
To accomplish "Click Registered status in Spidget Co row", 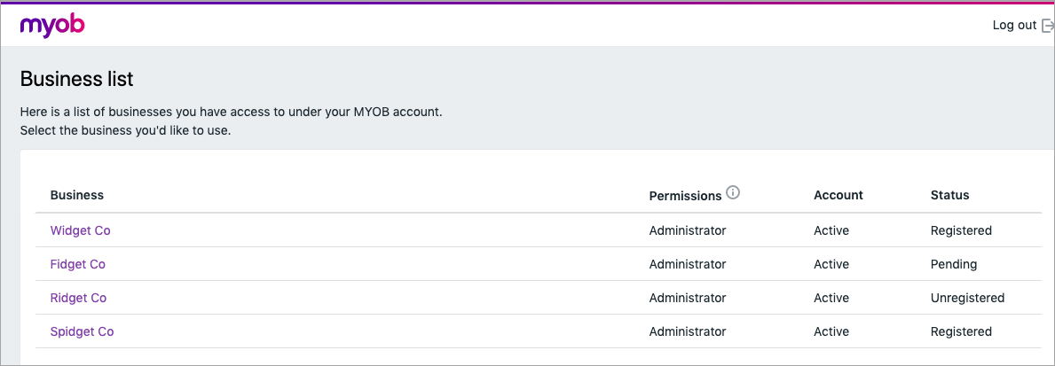I will coord(961,331).
